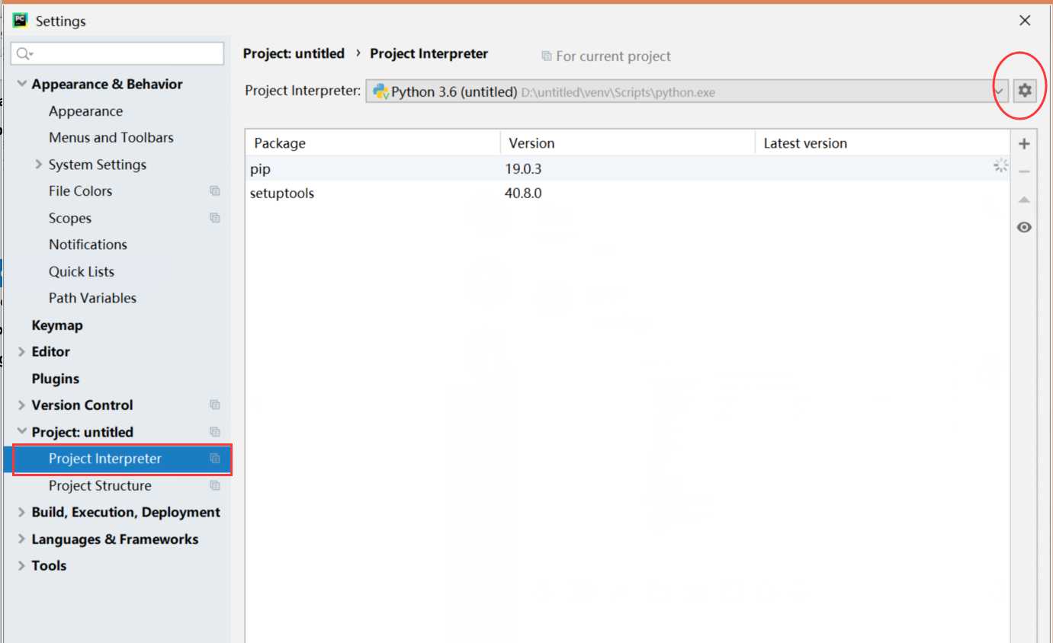Click the copy icon beside File Colors
1053x643 pixels.
pyautogui.click(x=215, y=191)
